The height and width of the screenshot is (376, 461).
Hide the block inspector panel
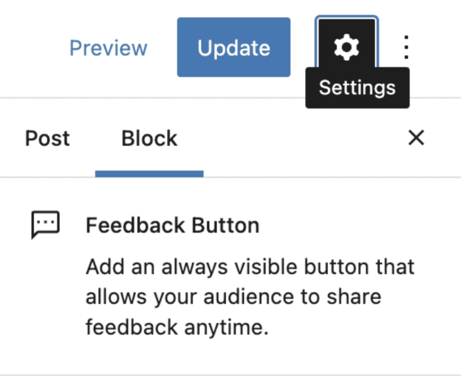[x=416, y=138]
